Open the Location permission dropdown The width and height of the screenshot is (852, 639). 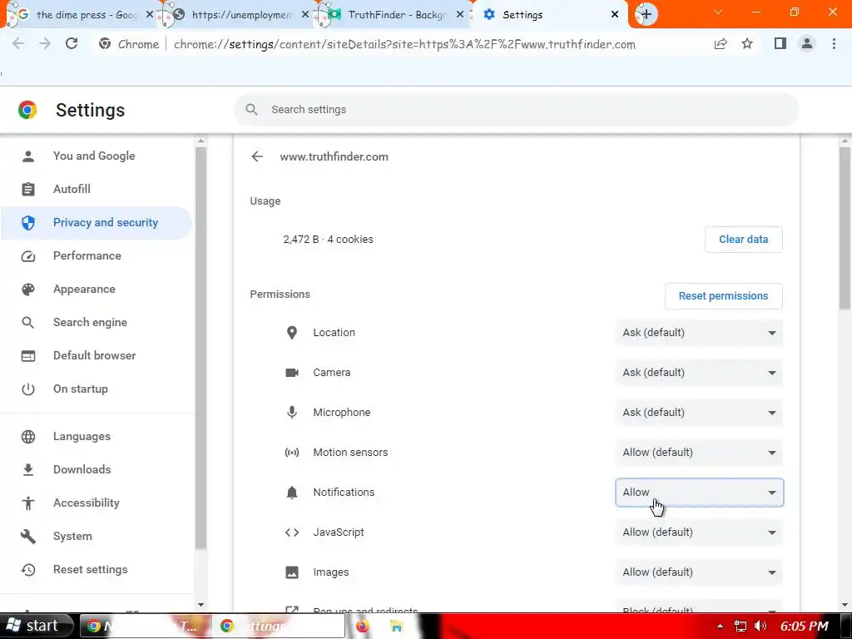click(x=699, y=333)
